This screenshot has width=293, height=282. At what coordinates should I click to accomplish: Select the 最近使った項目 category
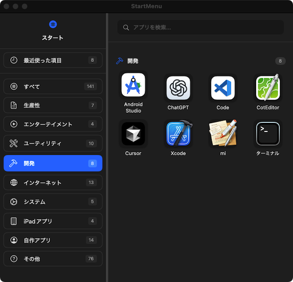53,60
